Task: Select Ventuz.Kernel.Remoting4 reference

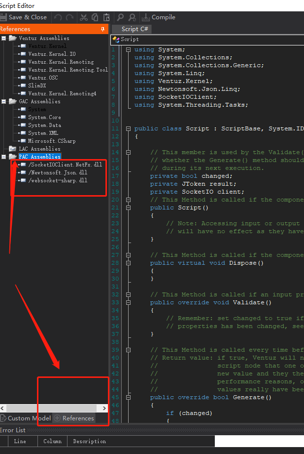Action: [x=62, y=93]
